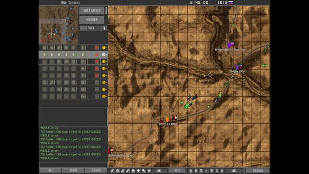Select the last filter icon left of the weapons ALL button

tap(149, 171)
